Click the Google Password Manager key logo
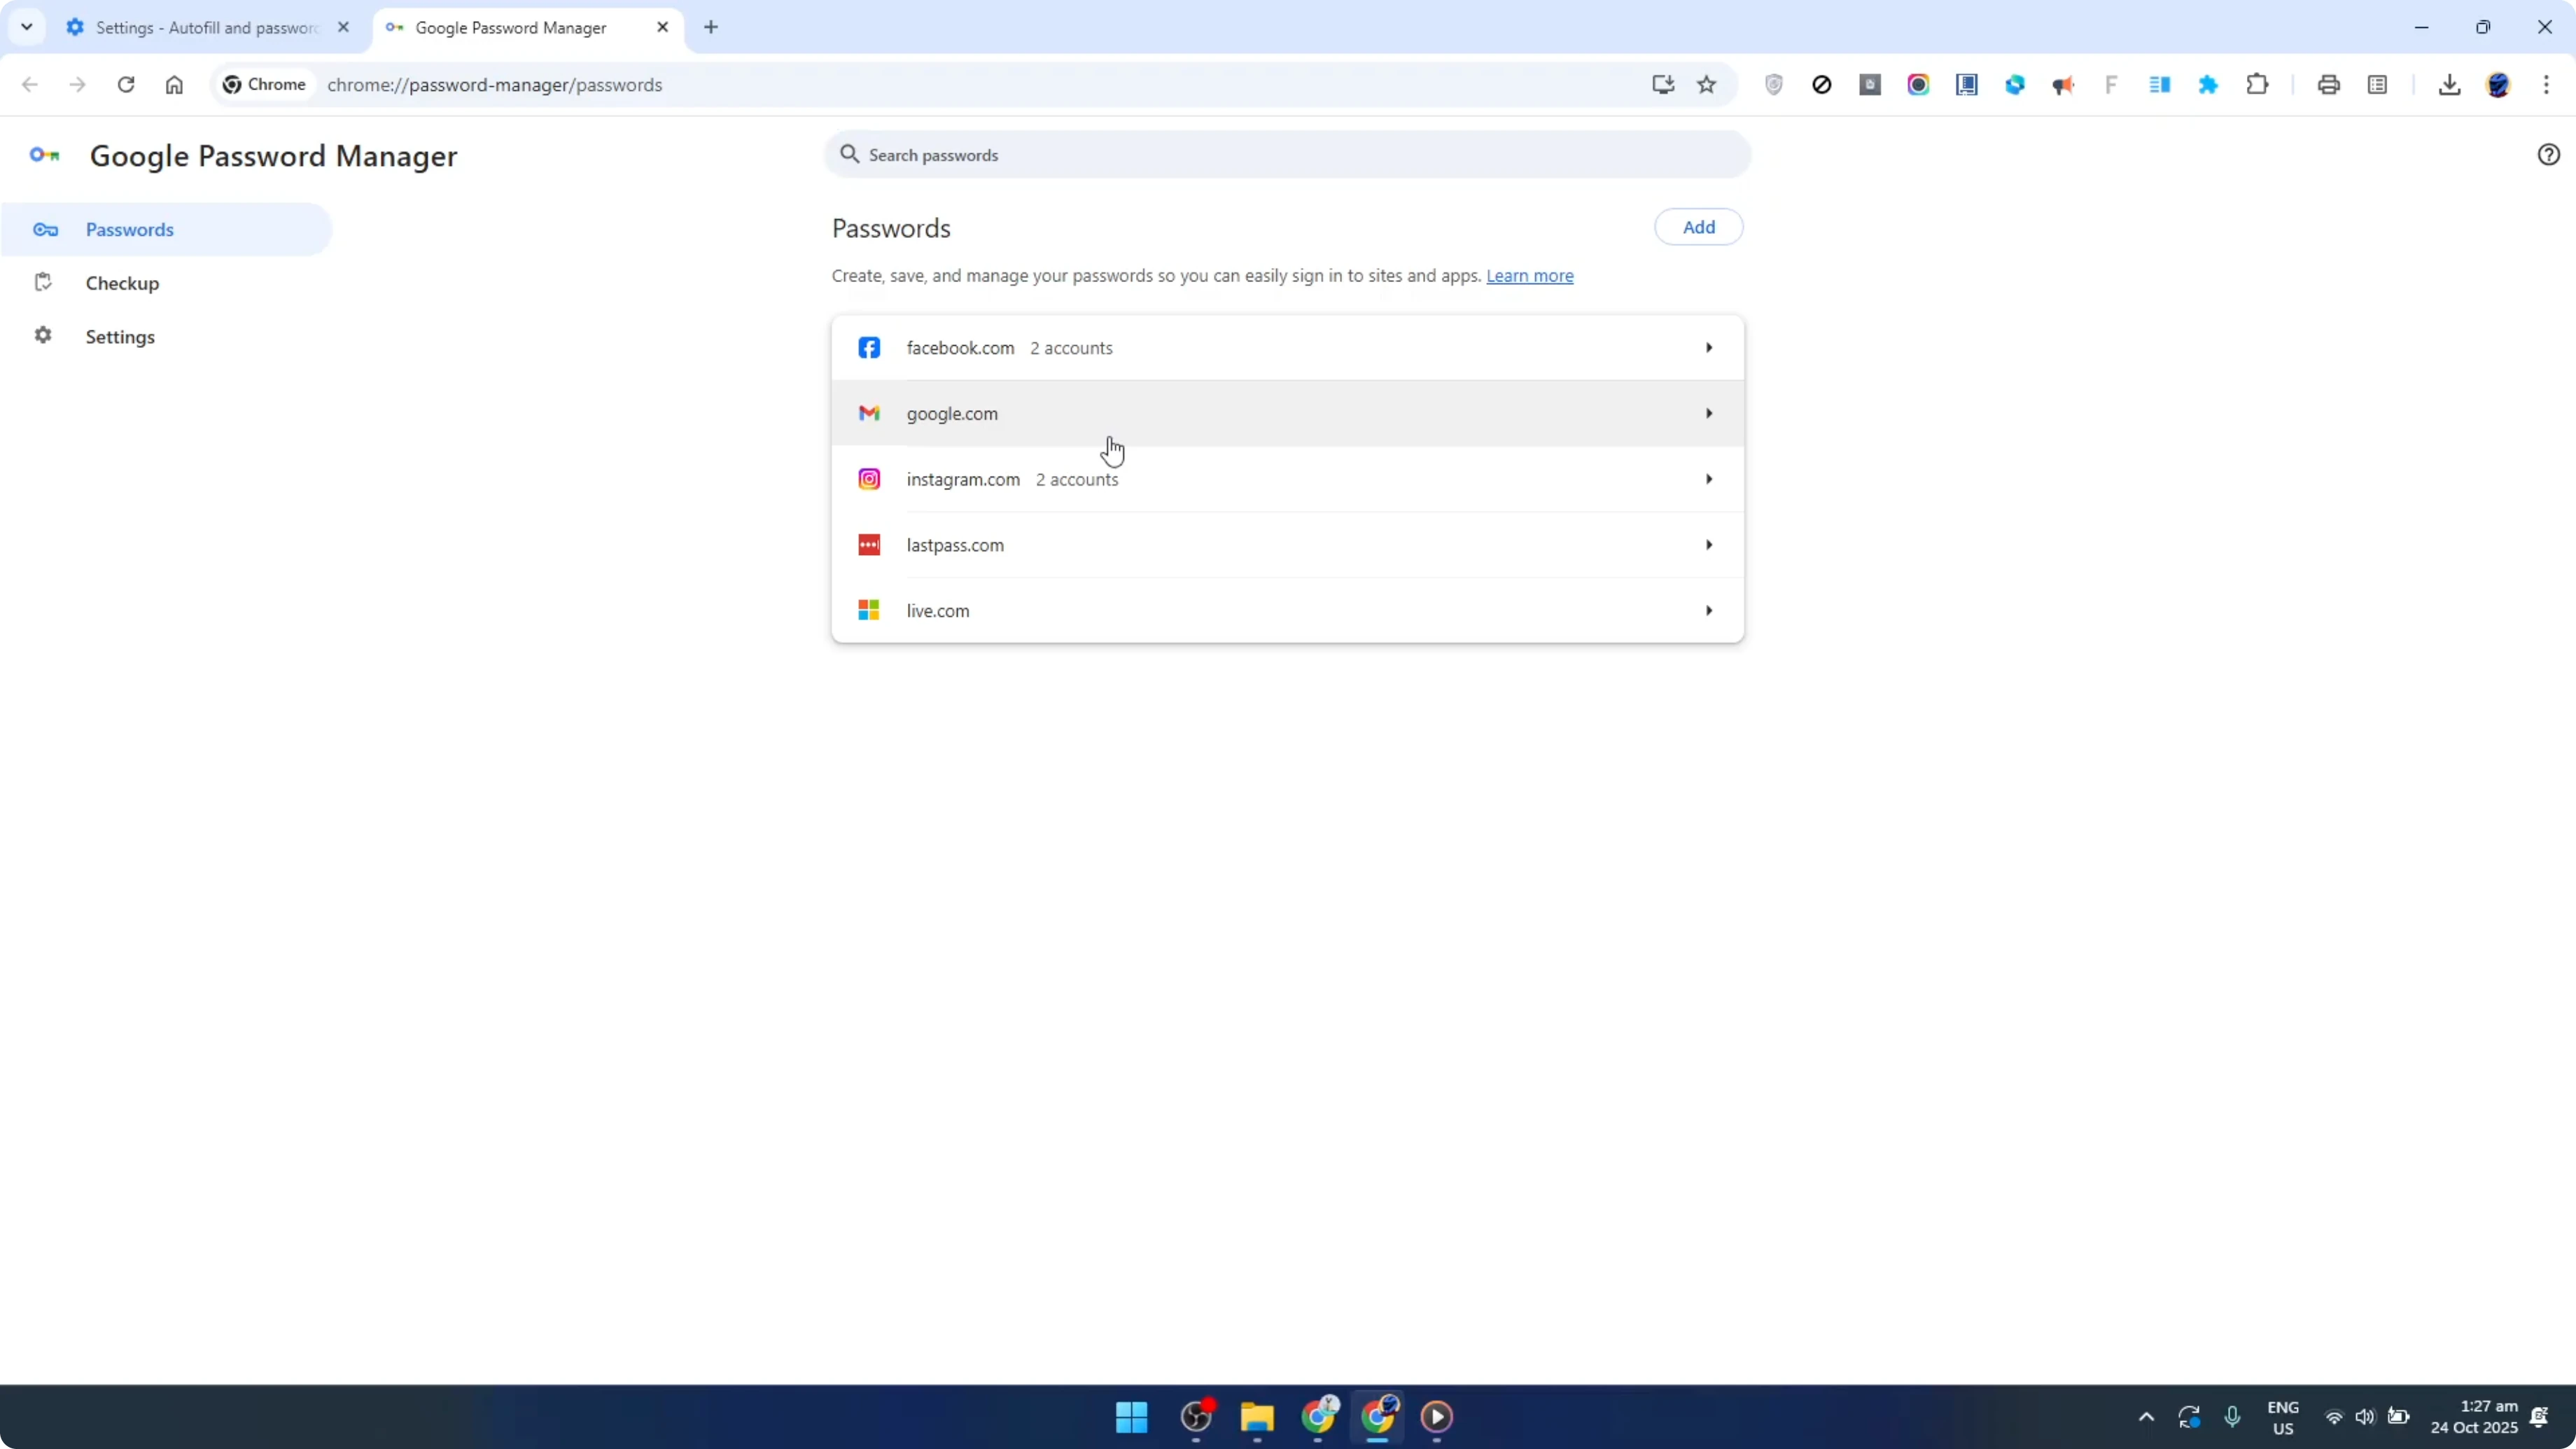Viewport: 2576px width, 1449px height. click(44, 155)
